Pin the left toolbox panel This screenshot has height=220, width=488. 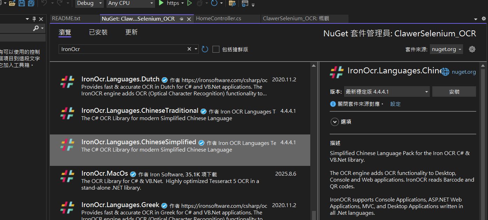(34, 19)
